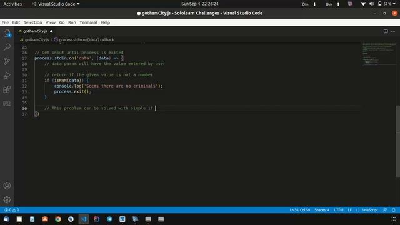Open the text document taskbar icon
The height and width of the screenshot is (225, 400).
point(32,219)
